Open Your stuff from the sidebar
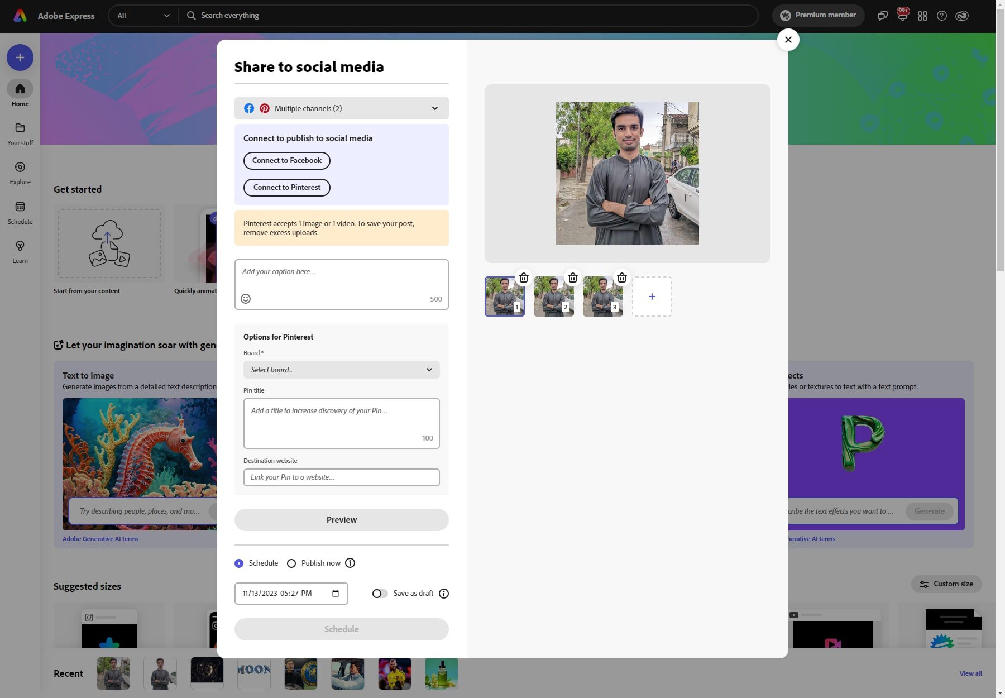This screenshot has width=1005, height=698. 20,133
